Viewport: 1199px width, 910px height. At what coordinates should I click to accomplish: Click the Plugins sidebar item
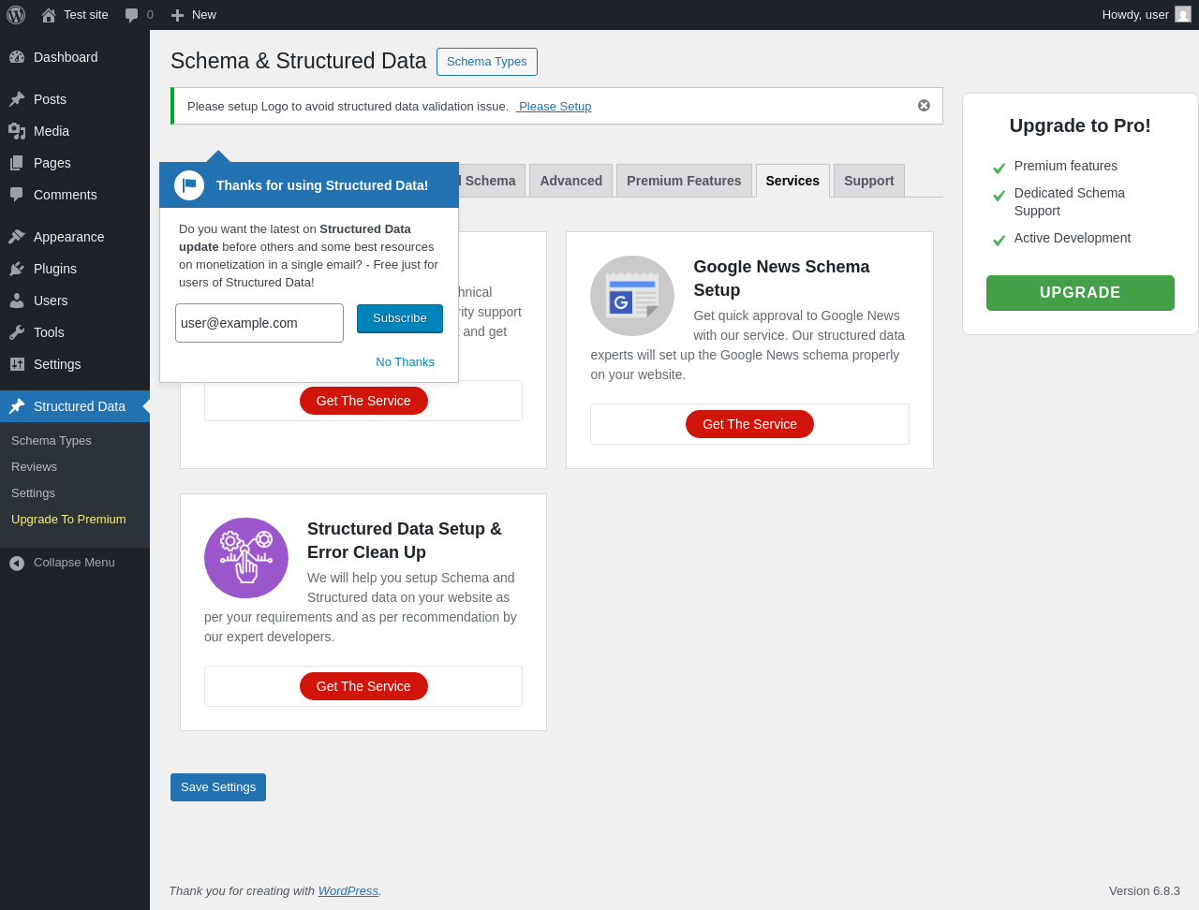tap(55, 269)
